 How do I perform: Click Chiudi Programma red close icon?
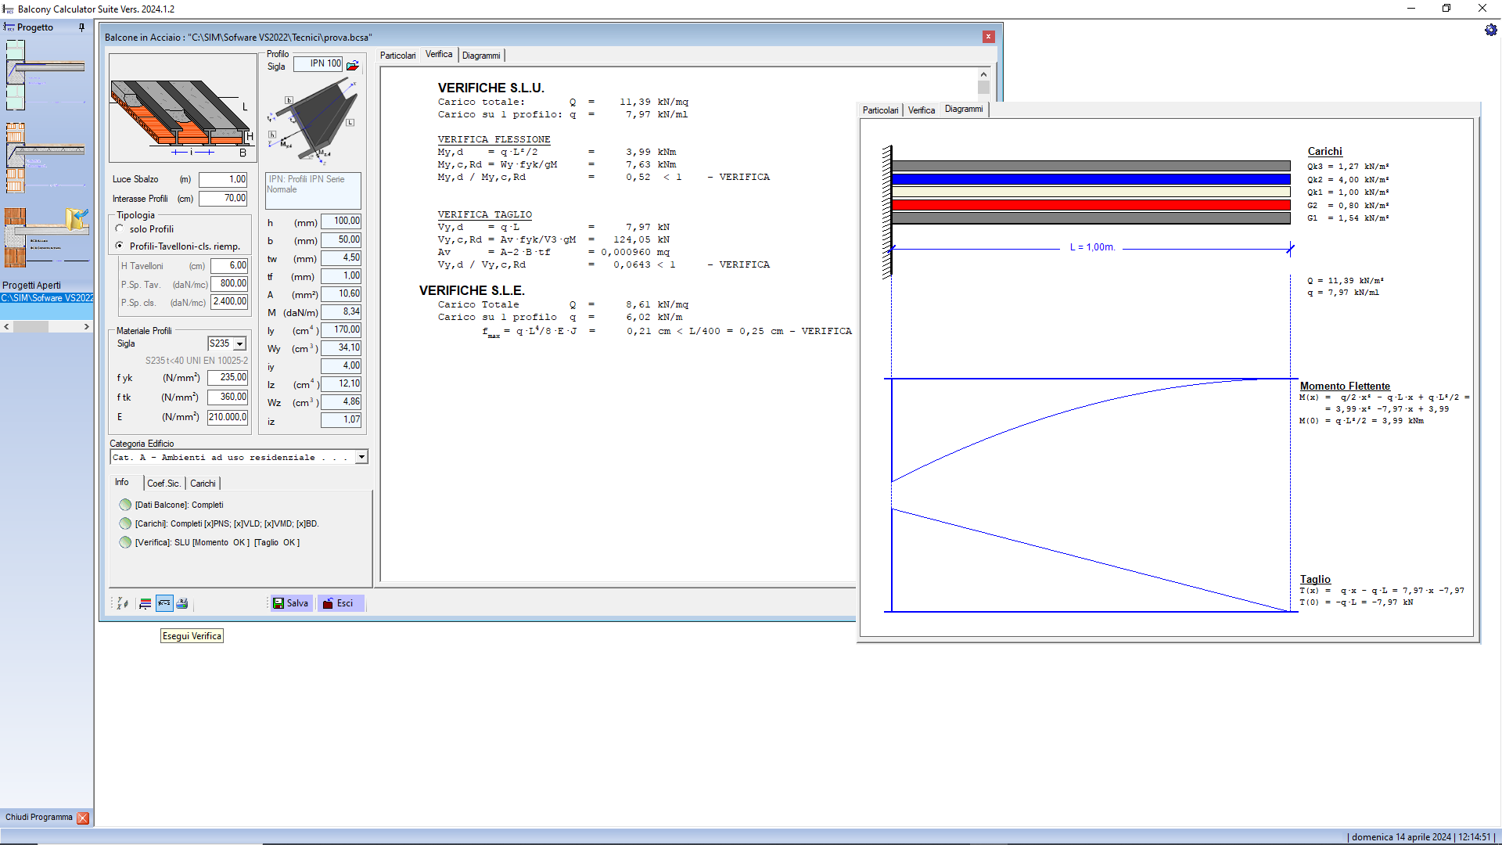pos(83,818)
